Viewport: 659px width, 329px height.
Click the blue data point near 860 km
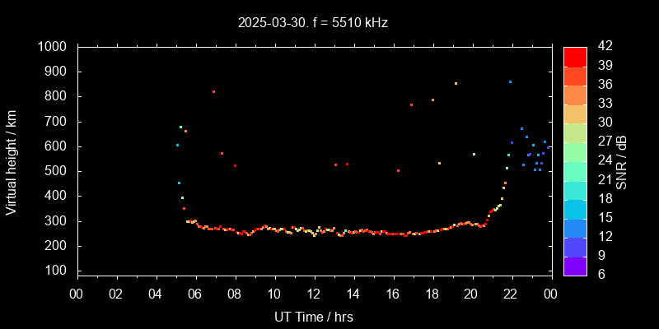click(510, 81)
